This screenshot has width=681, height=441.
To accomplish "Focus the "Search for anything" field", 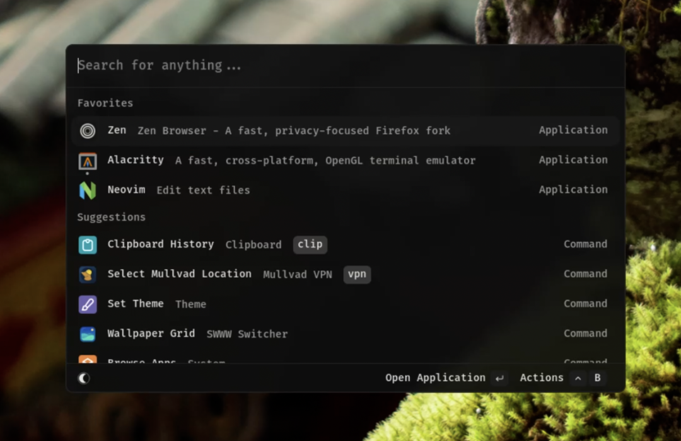I will tap(346, 66).
